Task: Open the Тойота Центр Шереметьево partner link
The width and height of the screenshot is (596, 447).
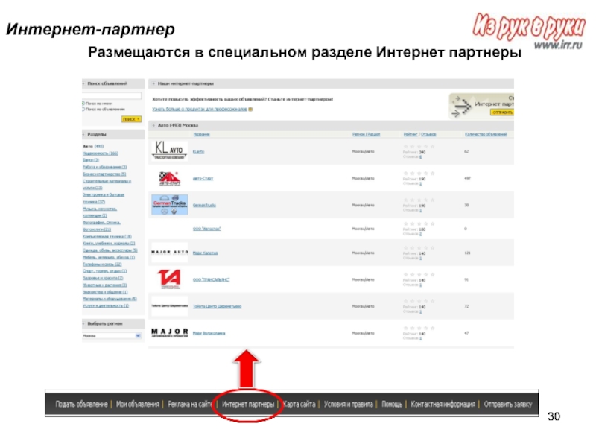Action: (217, 306)
